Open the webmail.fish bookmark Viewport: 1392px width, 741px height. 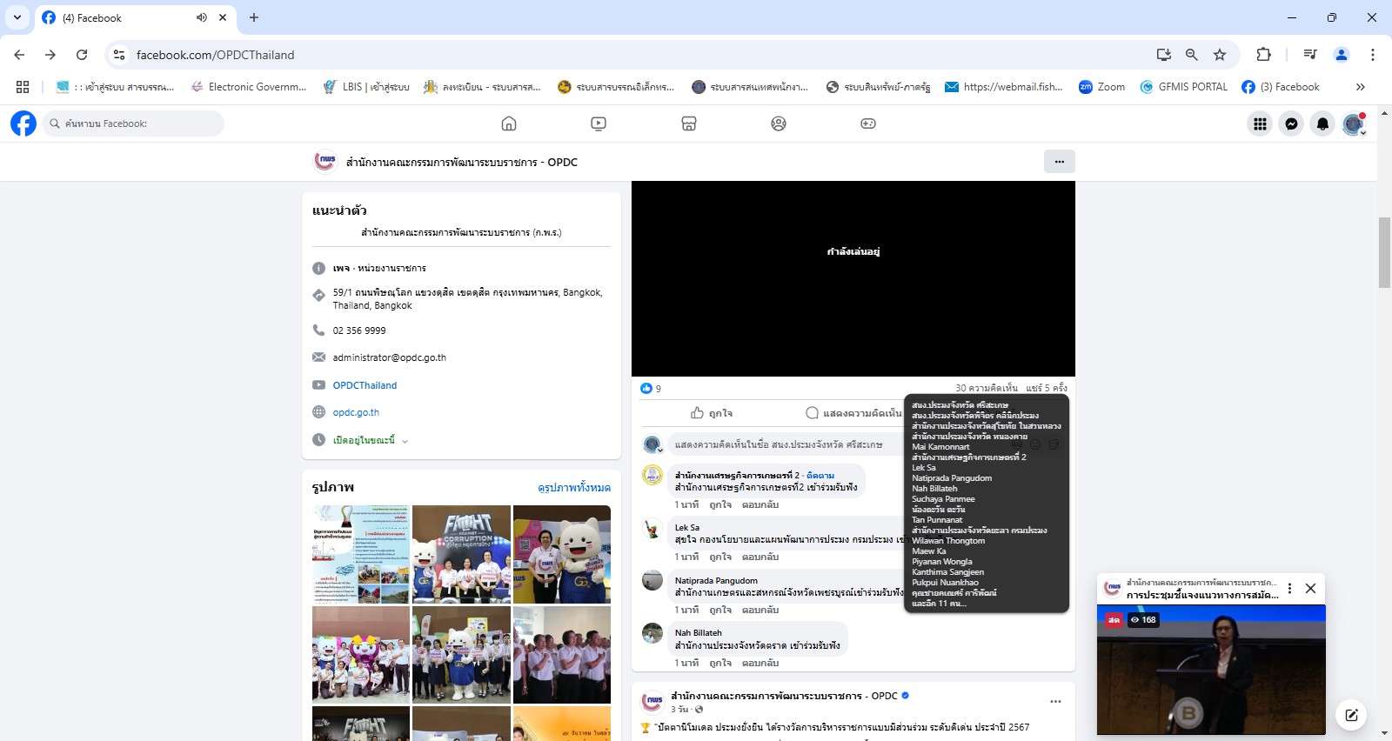[1004, 87]
